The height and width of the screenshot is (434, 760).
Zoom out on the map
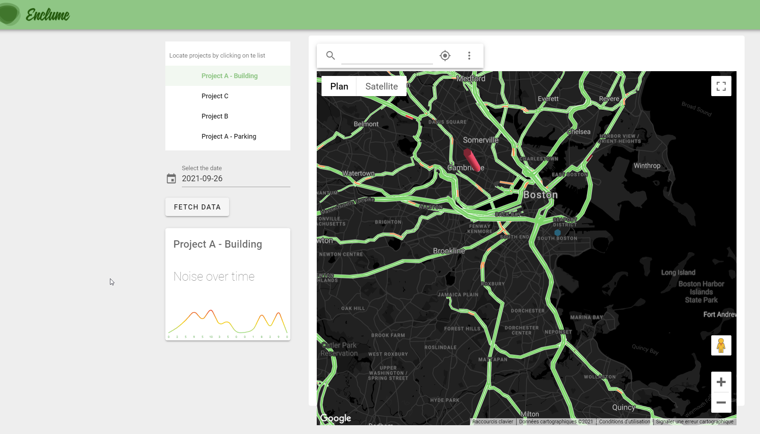pyautogui.click(x=721, y=402)
